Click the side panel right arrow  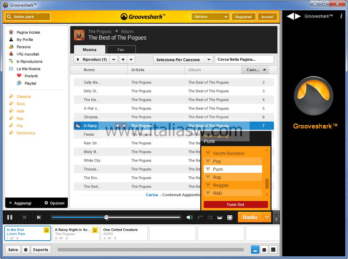coord(298,16)
